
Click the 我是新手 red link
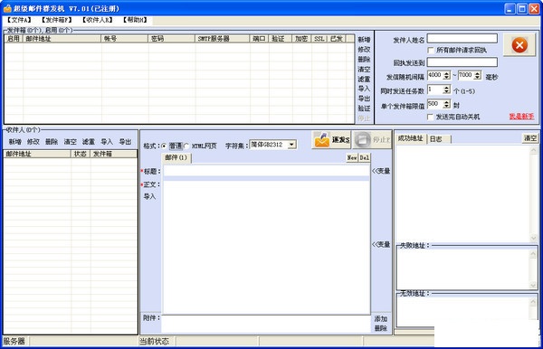point(521,117)
